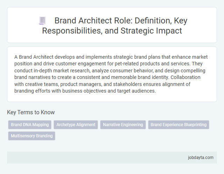Click the Brand Architect description paragraph

coord(111,74)
